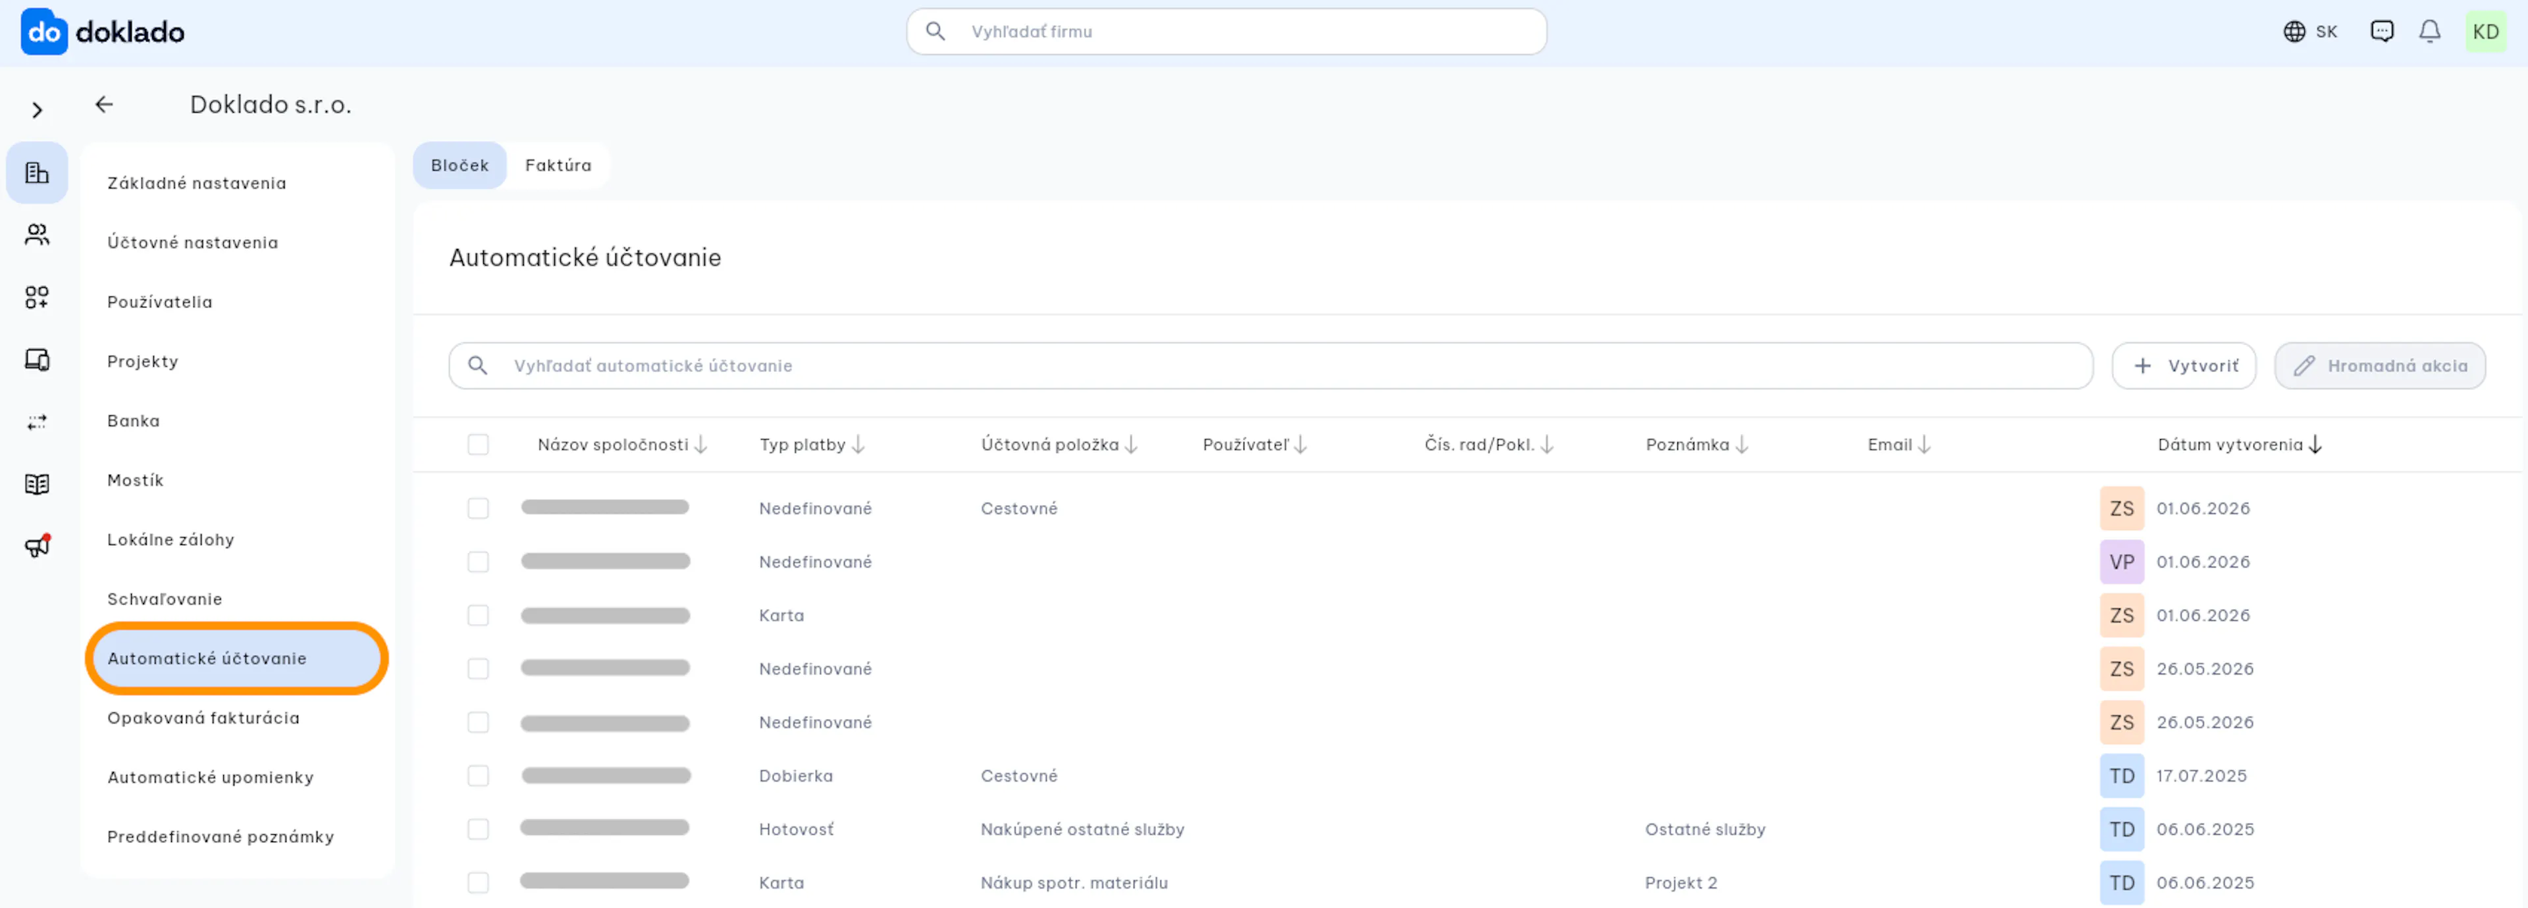Open the notifications bell
Viewport: 2528px width, 908px height.
(2430, 32)
